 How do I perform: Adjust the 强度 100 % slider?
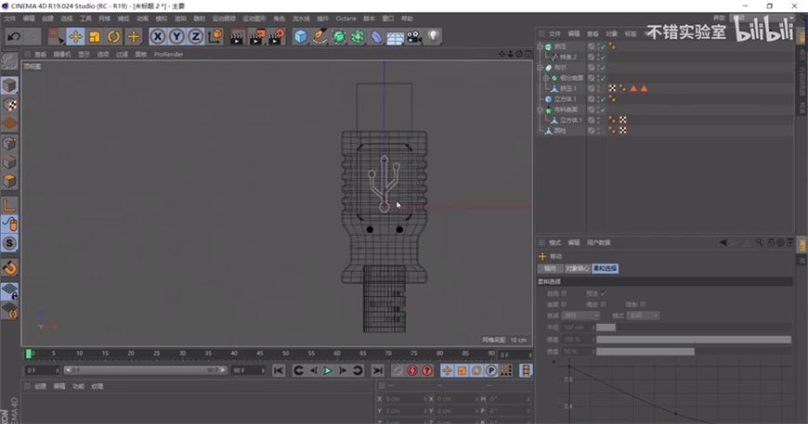pos(694,340)
